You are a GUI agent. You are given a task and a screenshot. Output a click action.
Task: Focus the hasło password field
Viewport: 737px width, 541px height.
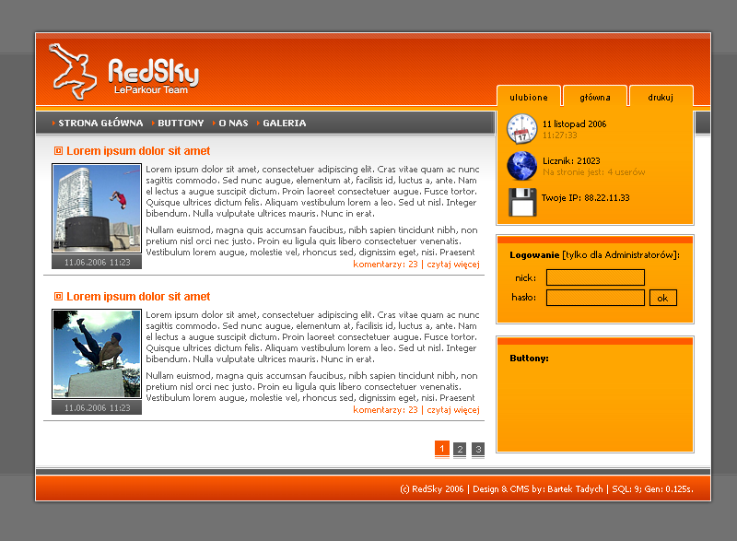(595, 298)
